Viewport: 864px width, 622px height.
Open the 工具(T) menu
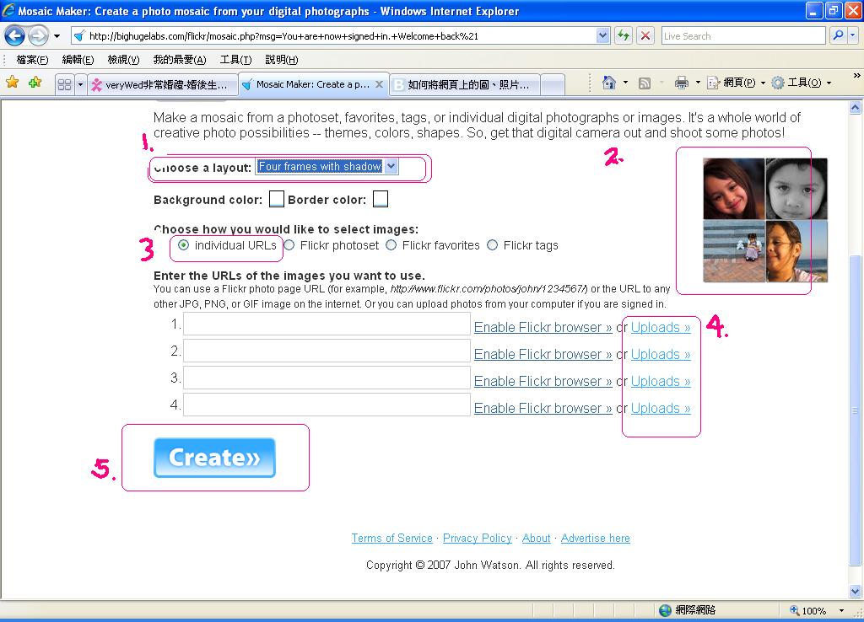click(x=236, y=60)
